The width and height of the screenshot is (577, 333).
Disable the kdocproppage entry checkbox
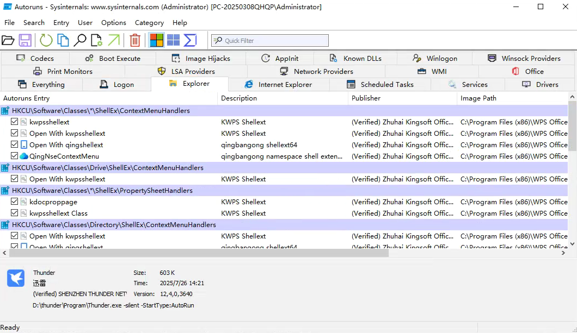[14, 202]
